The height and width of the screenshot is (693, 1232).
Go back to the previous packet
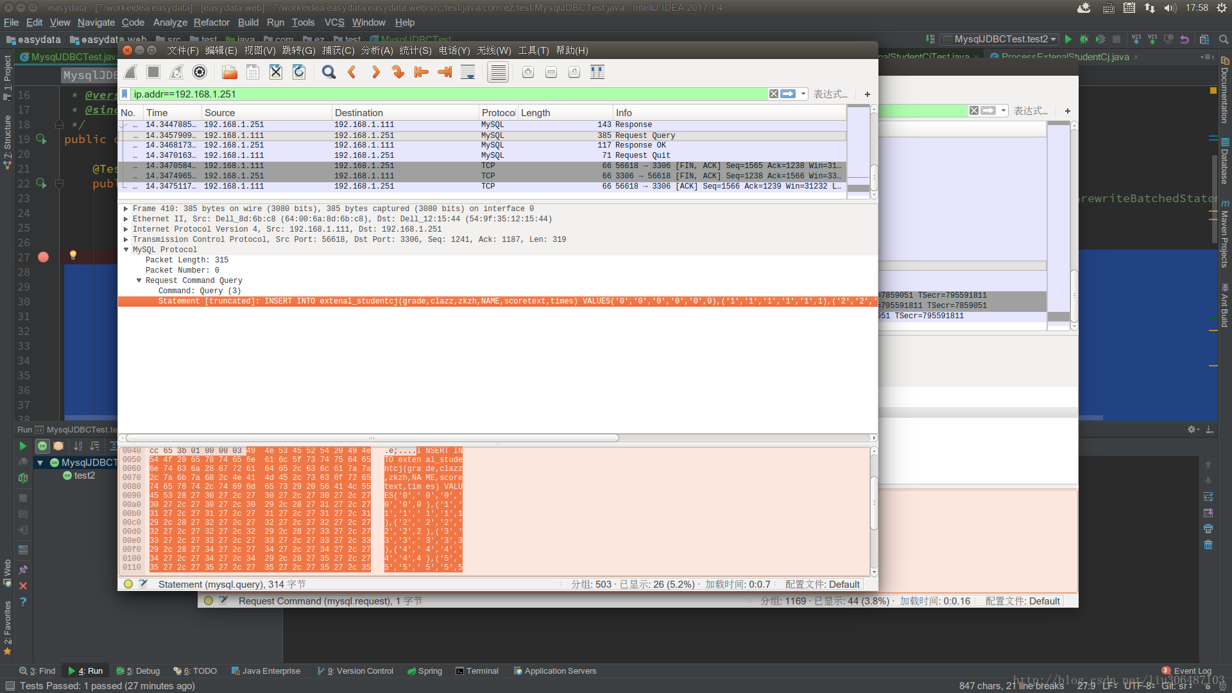pyautogui.click(x=352, y=73)
